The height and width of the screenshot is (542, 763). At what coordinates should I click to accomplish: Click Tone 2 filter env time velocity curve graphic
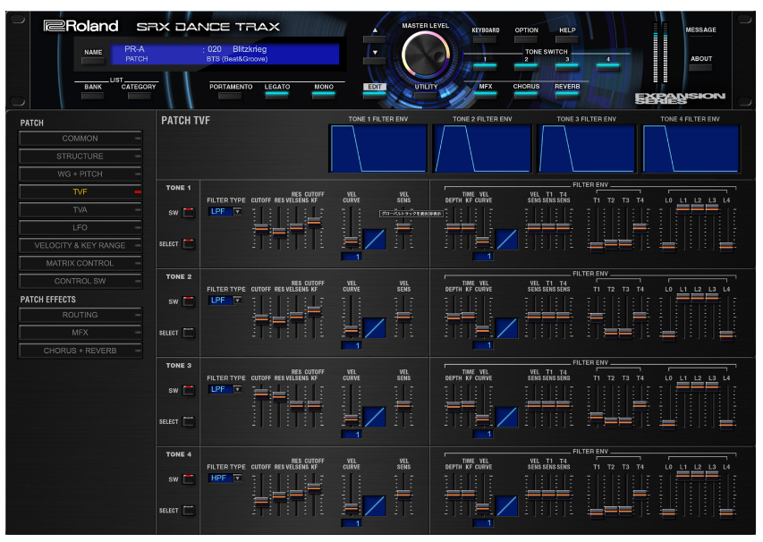point(506,328)
